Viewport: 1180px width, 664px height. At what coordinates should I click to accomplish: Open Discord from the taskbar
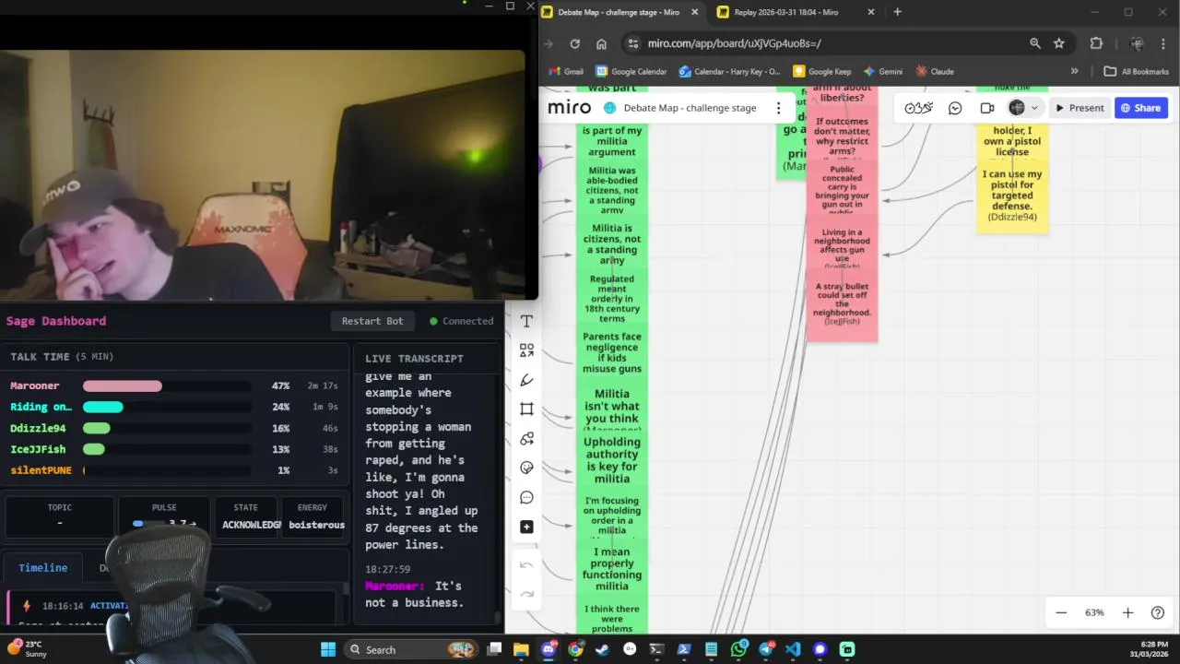549,649
